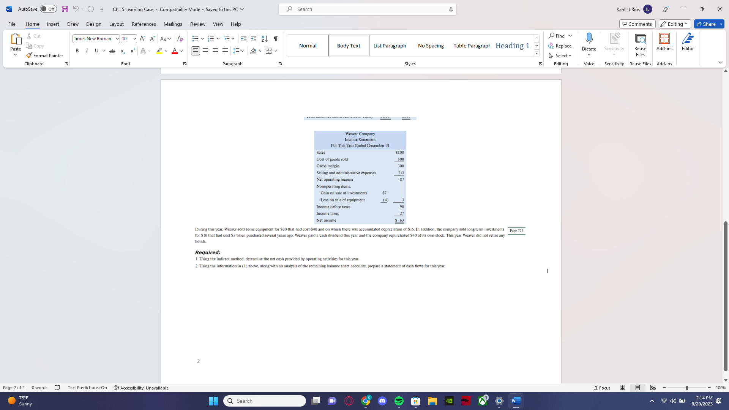The image size is (729, 410).
Task: Apply subscript formatting
Action: click(x=122, y=50)
